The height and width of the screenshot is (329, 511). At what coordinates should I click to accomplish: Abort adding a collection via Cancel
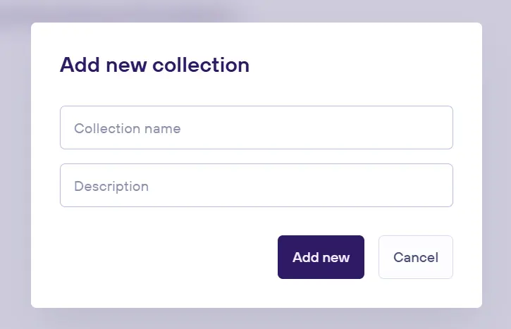pyautogui.click(x=415, y=257)
